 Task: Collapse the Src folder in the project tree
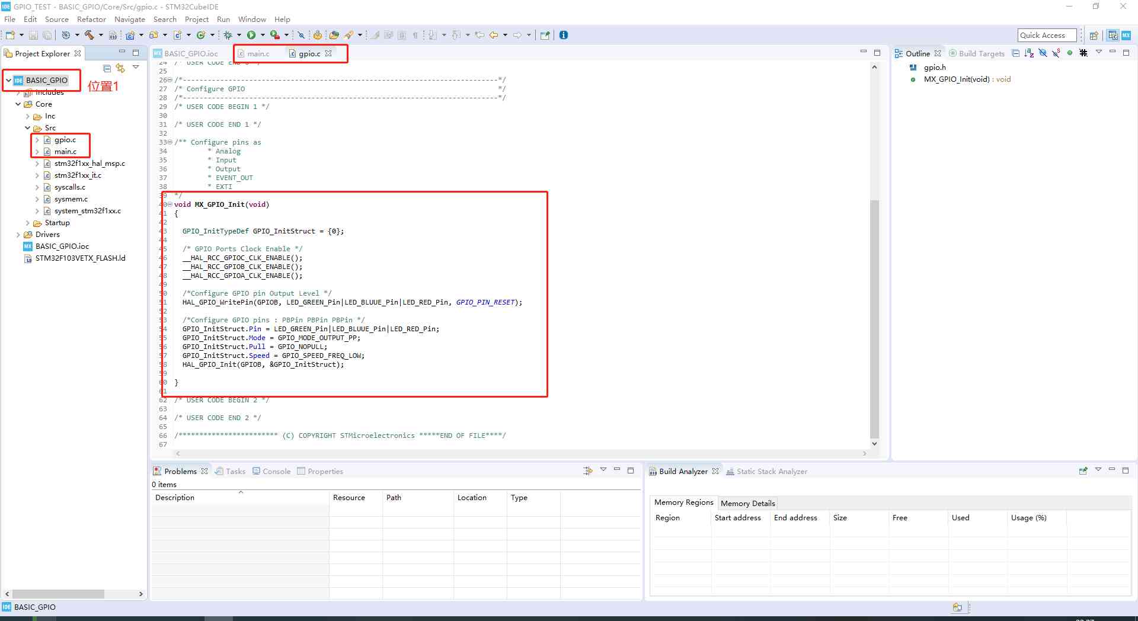(28, 128)
